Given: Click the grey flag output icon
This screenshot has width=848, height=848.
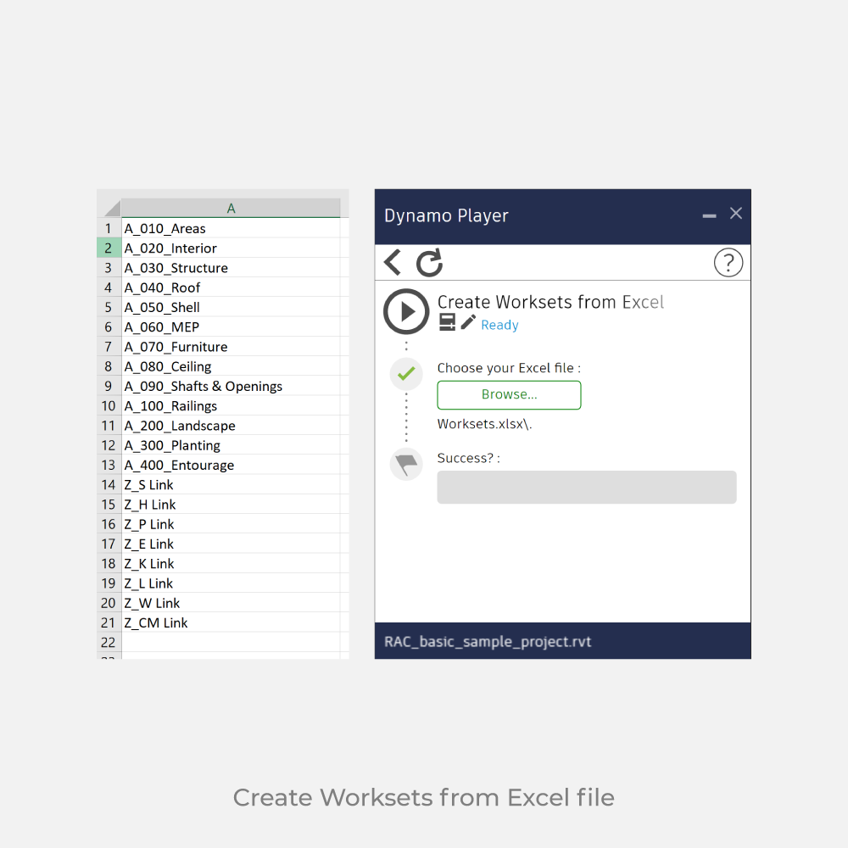Looking at the screenshot, I should tap(406, 464).
